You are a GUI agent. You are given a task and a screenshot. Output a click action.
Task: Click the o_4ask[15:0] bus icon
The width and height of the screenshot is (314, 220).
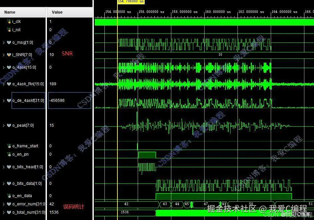tap(9, 67)
